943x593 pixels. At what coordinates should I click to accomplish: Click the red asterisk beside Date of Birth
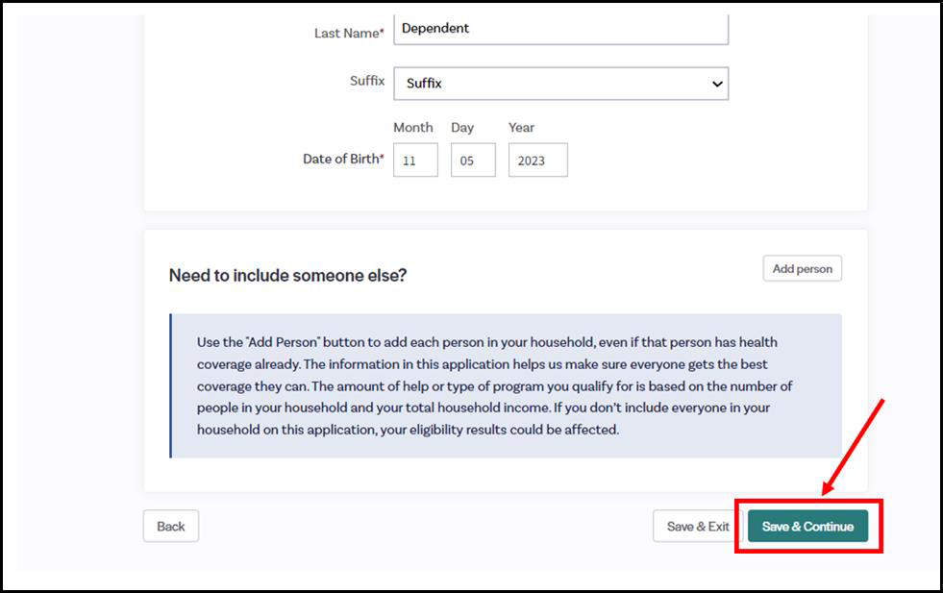(x=383, y=159)
